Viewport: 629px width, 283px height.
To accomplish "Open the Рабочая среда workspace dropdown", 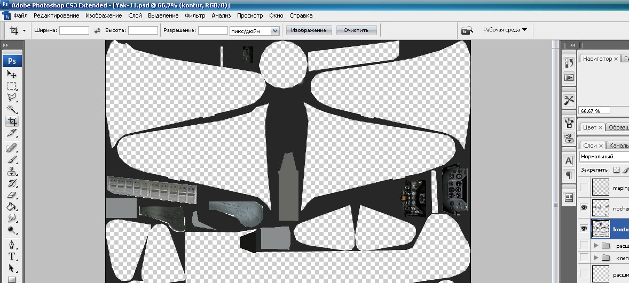I will pyautogui.click(x=505, y=30).
